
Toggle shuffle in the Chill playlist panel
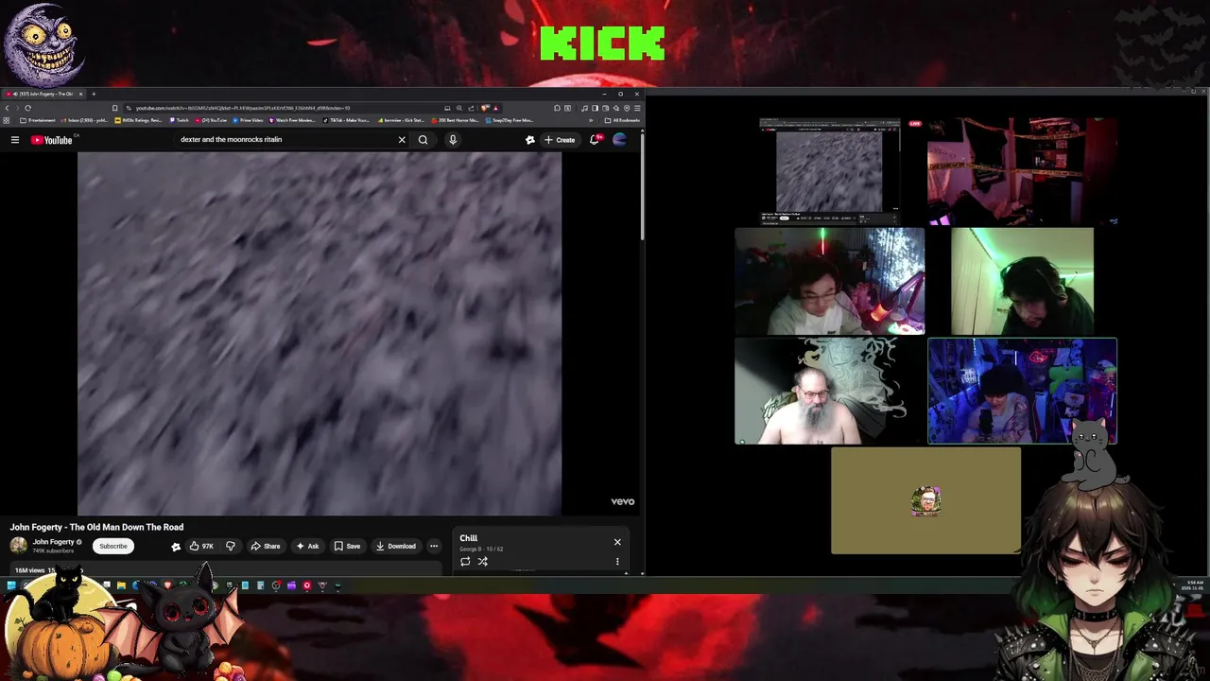tap(482, 562)
